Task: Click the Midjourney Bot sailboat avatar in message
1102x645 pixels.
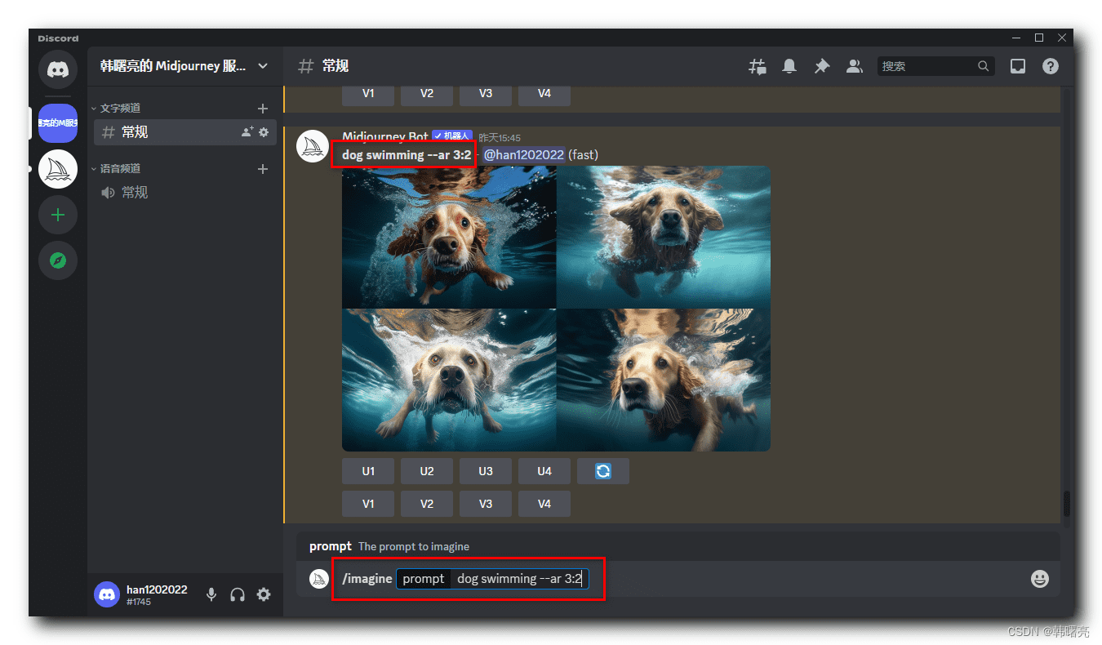Action: (313, 146)
